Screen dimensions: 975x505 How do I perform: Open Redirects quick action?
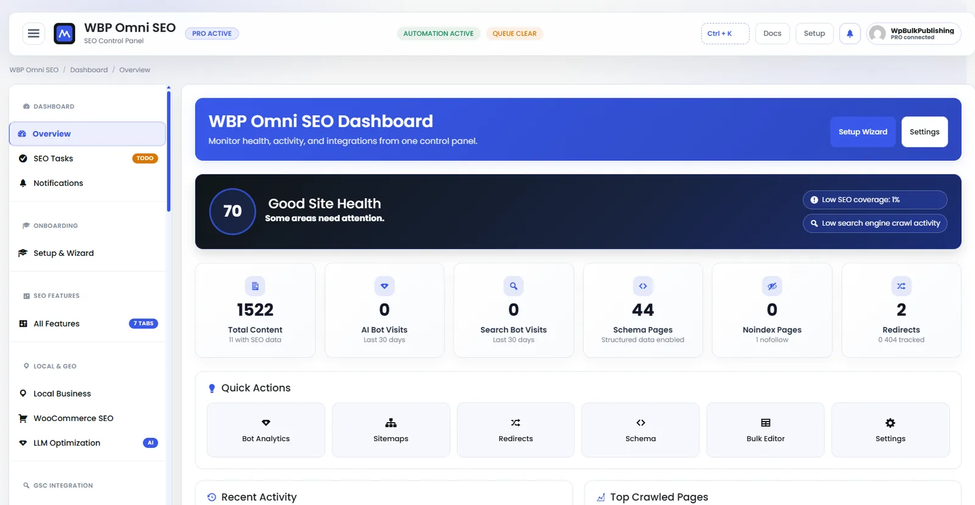[516, 430]
